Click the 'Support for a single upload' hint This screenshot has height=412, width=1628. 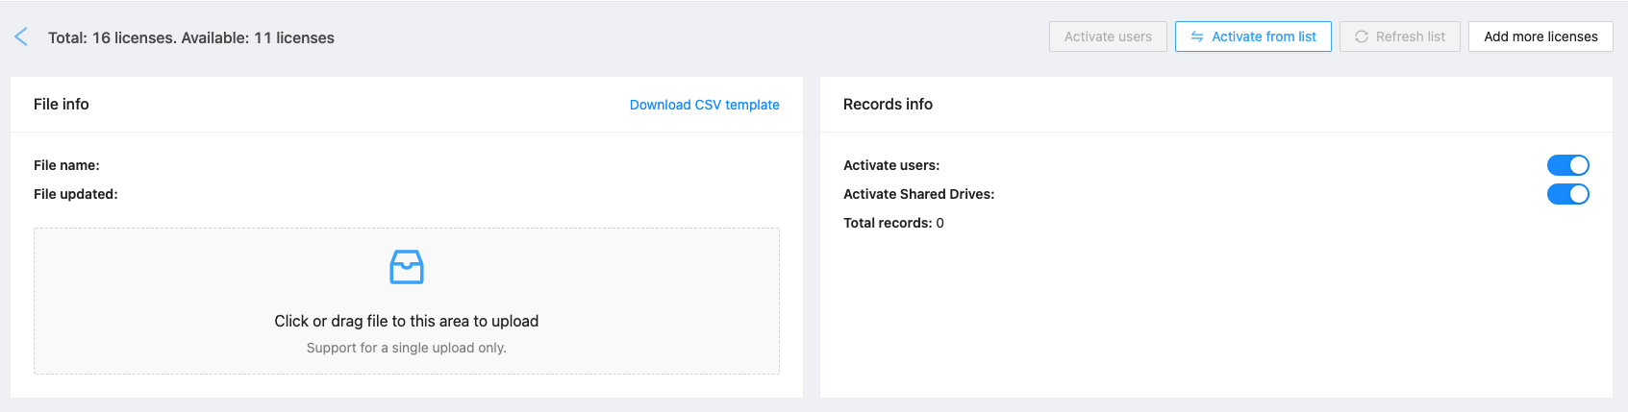pos(406,348)
